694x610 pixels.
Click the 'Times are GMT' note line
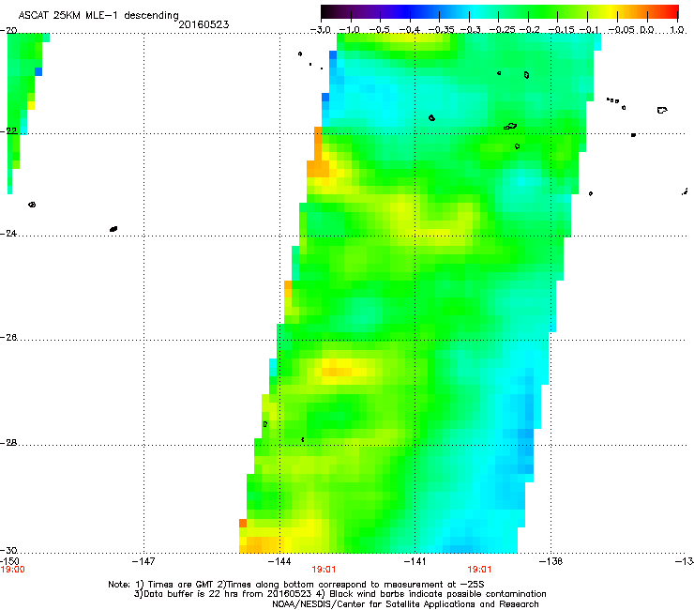[x=295, y=585]
